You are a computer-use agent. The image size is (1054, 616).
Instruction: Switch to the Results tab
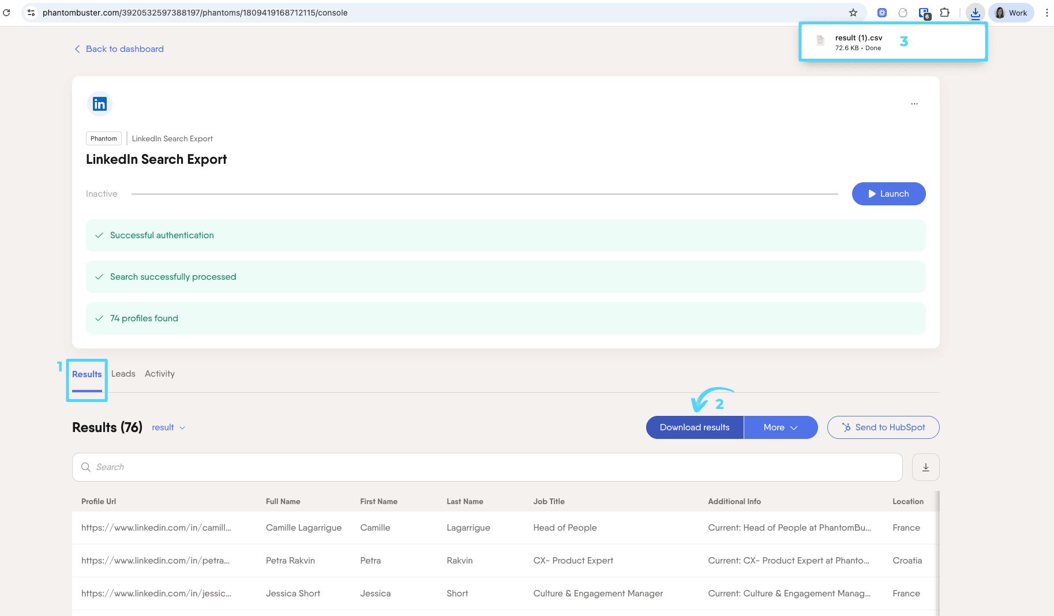pyautogui.click(x=87, y=374)
